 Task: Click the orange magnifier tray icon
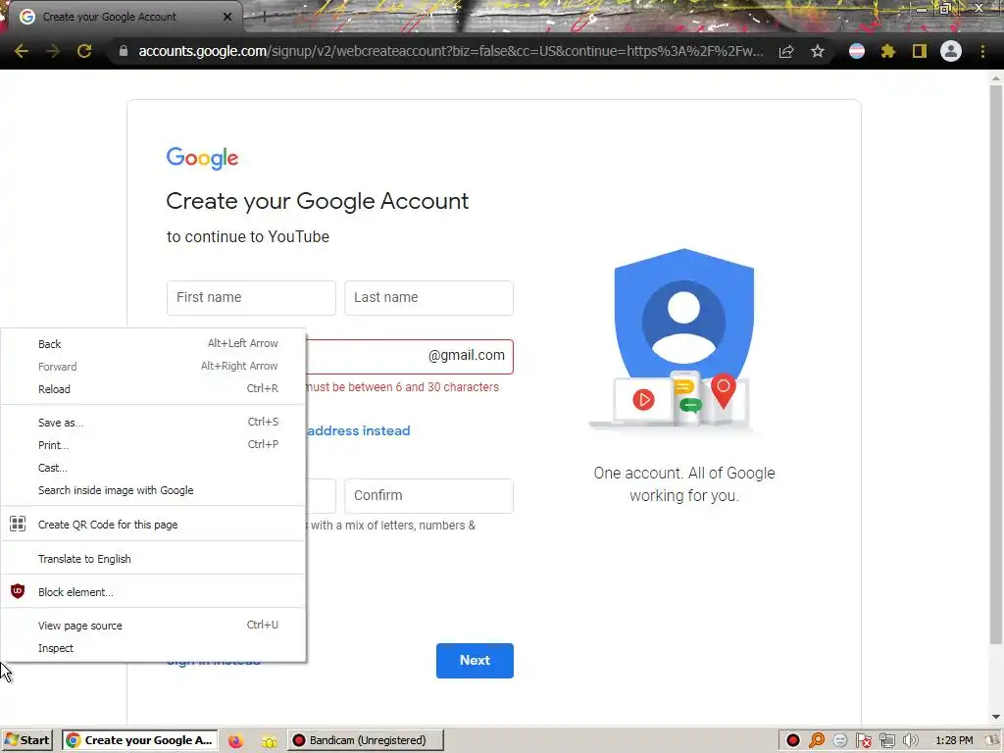tap(817, 741)
